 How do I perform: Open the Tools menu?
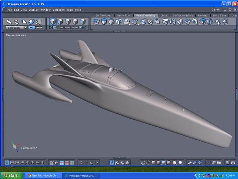point(70,10)
